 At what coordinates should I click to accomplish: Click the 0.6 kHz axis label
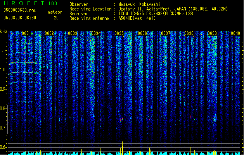click(x=3, y=147)
